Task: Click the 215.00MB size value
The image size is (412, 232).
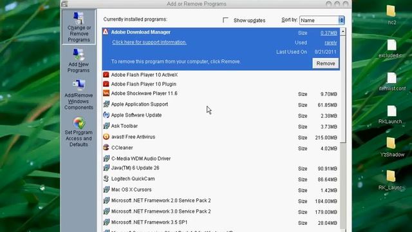Action: [x=326, y=137]
